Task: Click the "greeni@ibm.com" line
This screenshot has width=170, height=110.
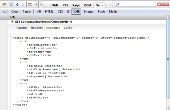Action: 47,76
